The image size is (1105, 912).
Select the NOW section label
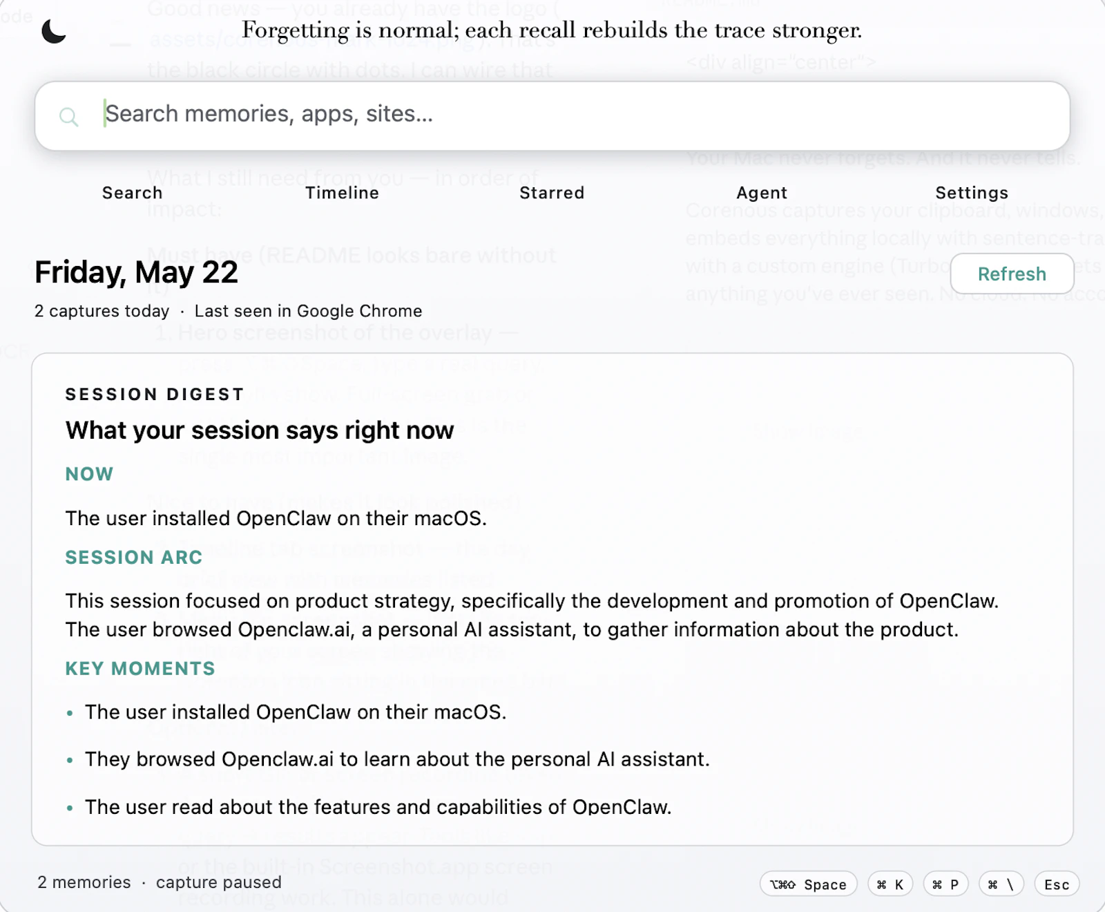click(89, 474)
